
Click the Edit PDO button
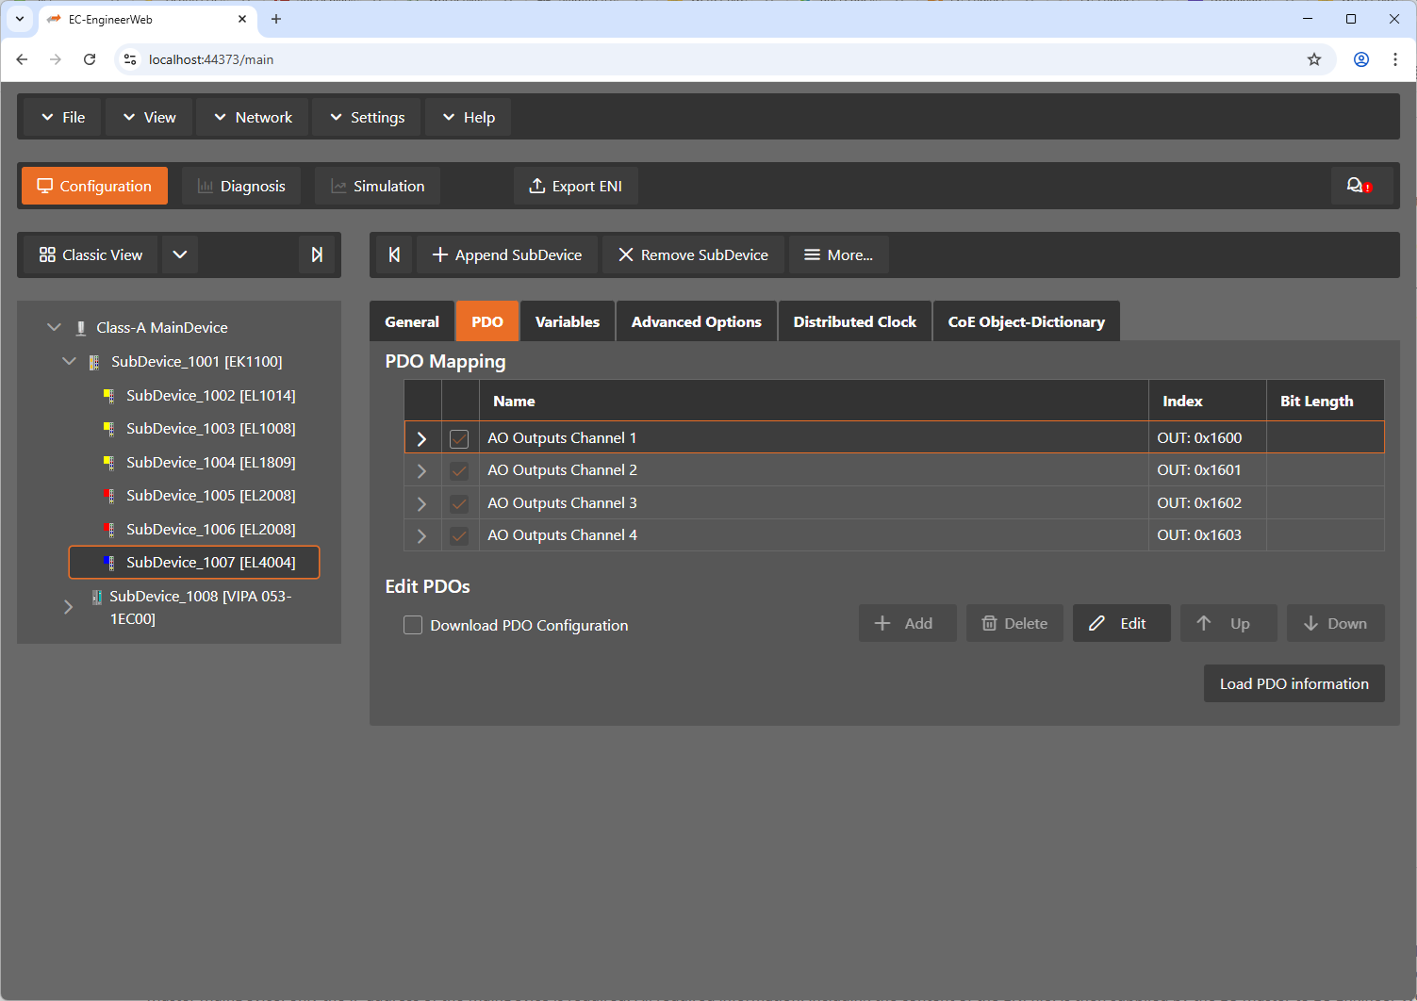point(1122,623)
